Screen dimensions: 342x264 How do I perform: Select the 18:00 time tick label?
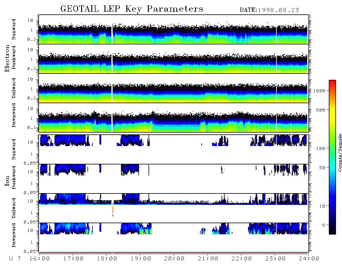[107, 259]
